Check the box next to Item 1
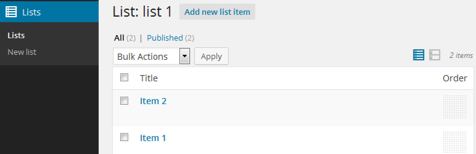This screenshot has height=154, width=476. coord(124,137)
